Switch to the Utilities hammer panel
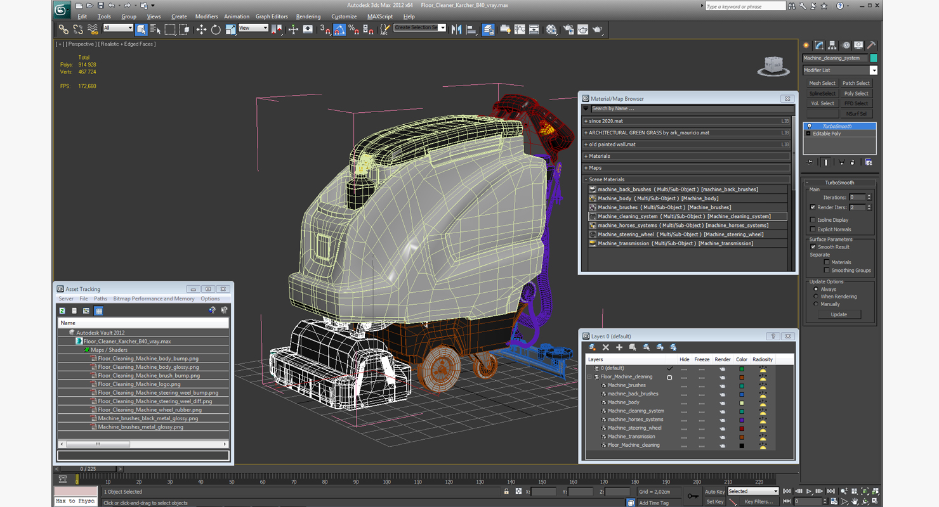 point(872,45)
